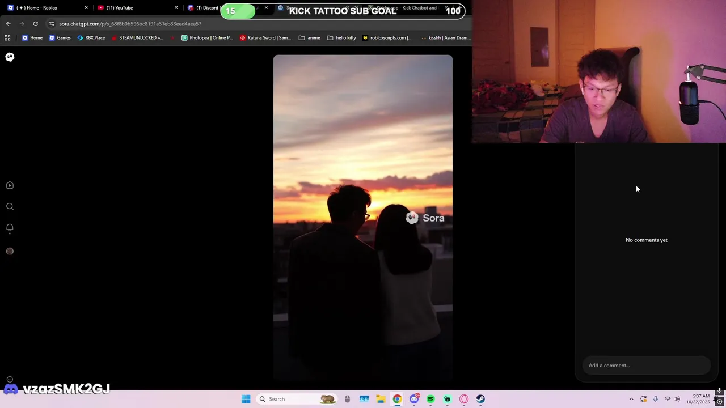
Task: Reload the page with refresh button
Action: click(x=35, y=24)
